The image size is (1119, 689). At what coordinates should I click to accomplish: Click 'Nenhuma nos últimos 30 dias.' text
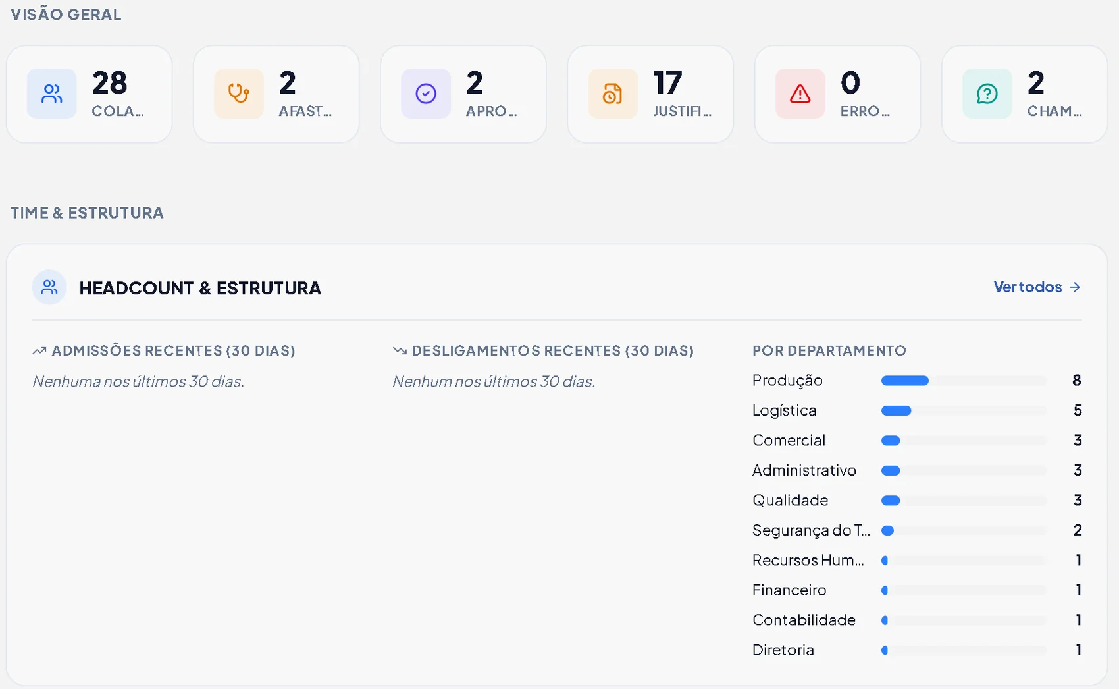[x=138, y=381]
